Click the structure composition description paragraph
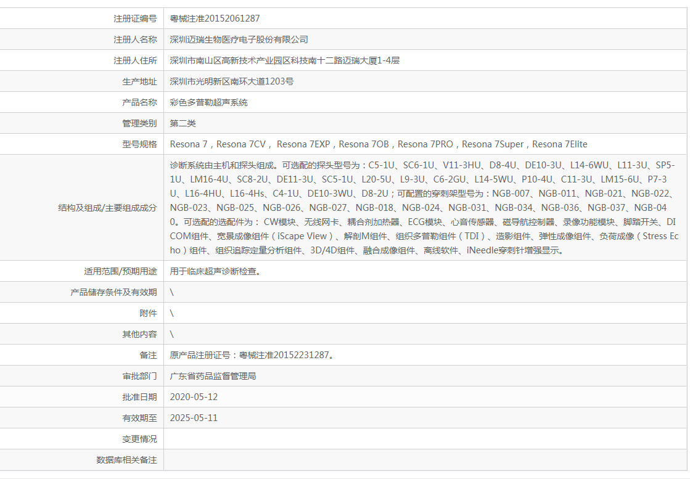The height and width of the screenshot is (479, 690). [x=423, y=208]
